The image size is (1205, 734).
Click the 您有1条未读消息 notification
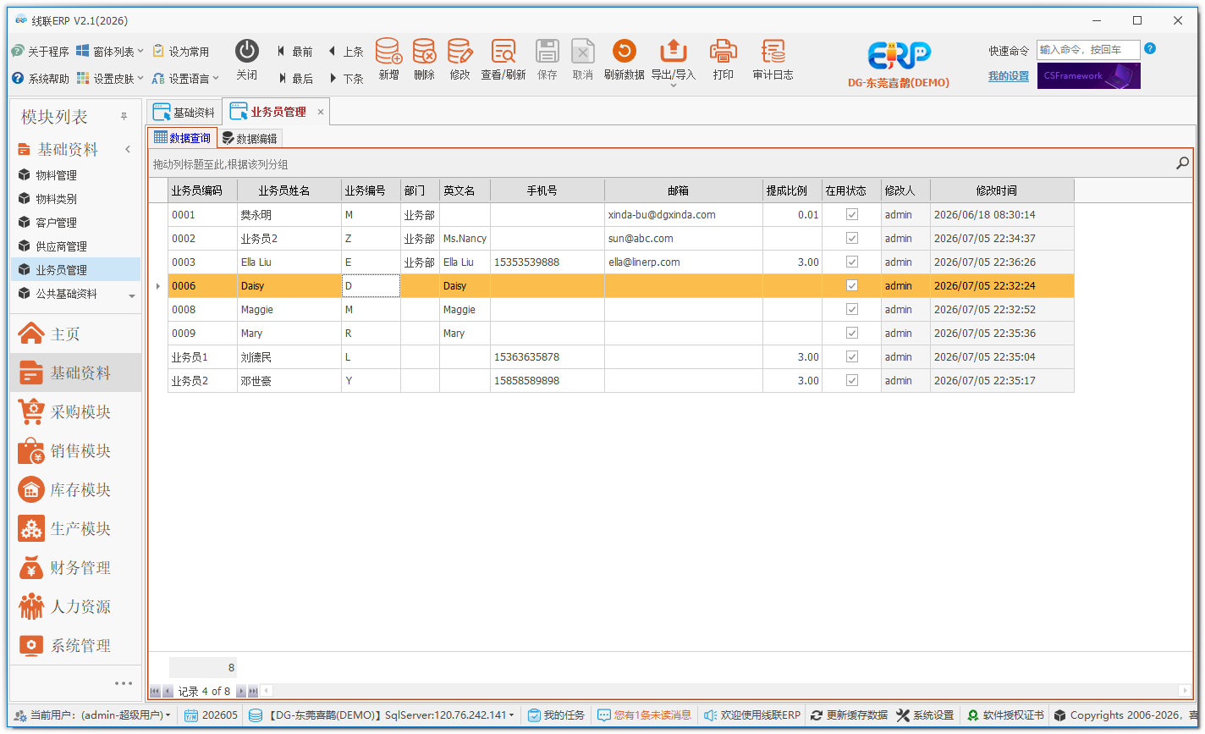pyautogui.click(x=644, y=715)
